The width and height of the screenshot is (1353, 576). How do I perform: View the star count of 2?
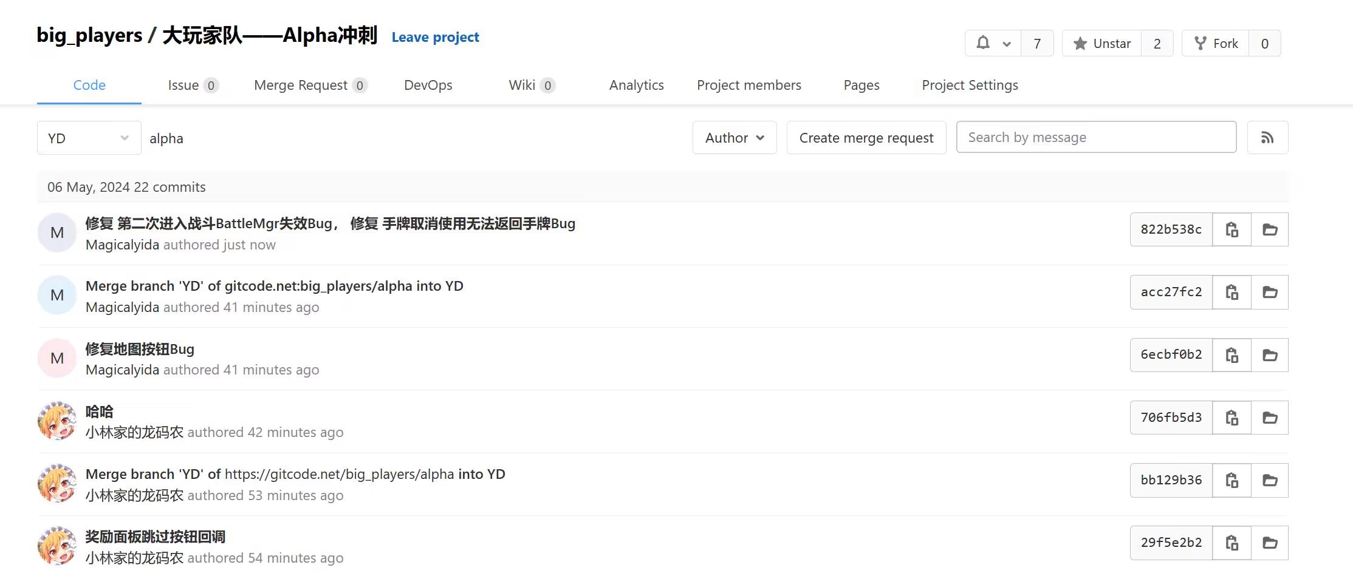tap(1157, 43)
